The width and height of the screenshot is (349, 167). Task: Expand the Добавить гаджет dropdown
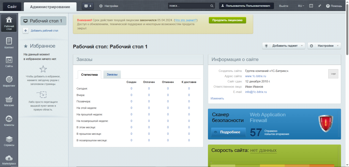click(x=283, y=46)
